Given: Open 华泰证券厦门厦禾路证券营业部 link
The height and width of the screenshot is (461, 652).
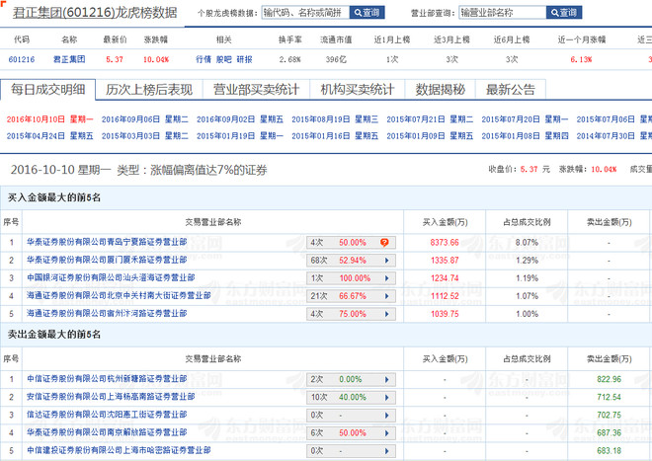Looking at the screenshot, I should [x=107, y=260].
